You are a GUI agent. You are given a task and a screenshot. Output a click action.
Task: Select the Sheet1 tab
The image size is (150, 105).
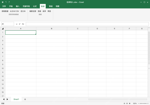coord(16,99)
